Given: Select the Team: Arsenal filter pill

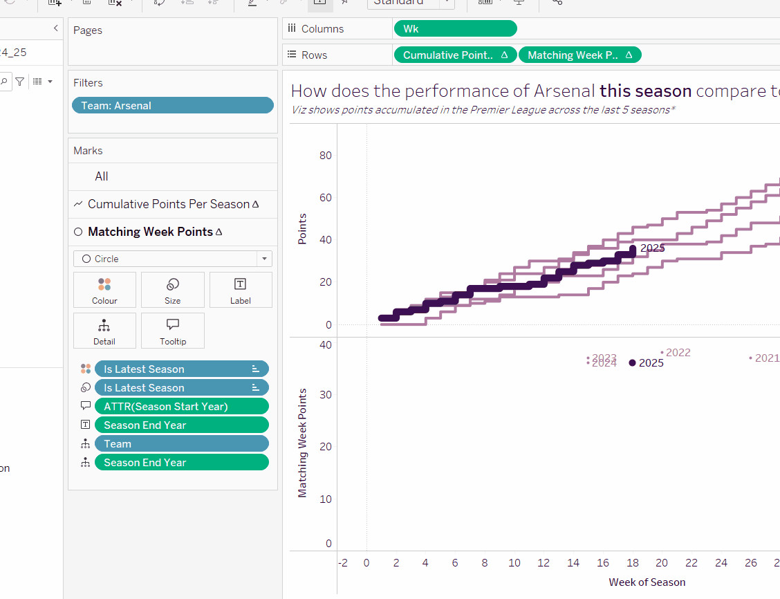Looking at the screenshot, I should (x=173, y=105).
